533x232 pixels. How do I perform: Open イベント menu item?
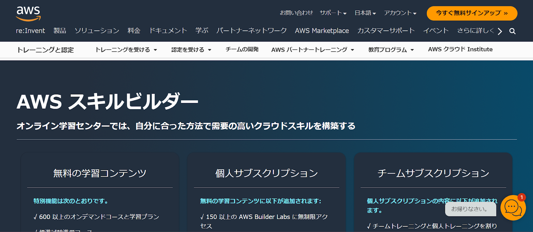click(436, 31)
